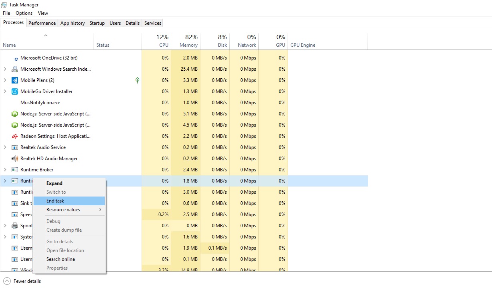Click the GPU Engine column header
Screen dimensions: 492x288
point(328,42)
